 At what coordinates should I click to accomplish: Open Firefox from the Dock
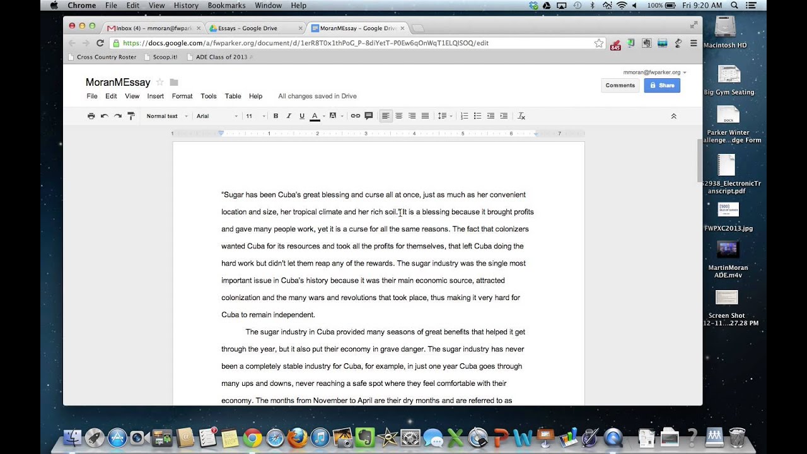pyautogui.click(x=297, y=437)
